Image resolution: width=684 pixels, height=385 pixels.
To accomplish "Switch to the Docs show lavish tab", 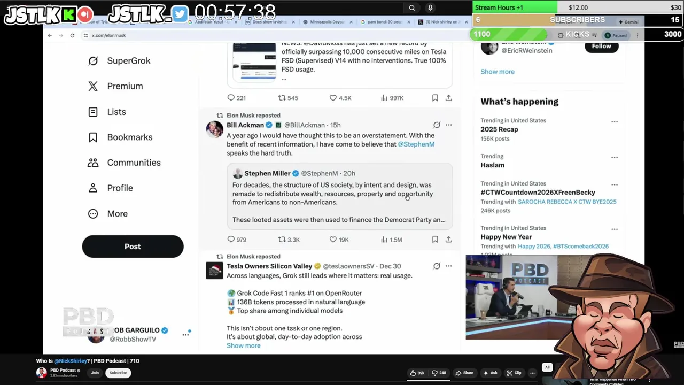I will (x=270, y=22).
